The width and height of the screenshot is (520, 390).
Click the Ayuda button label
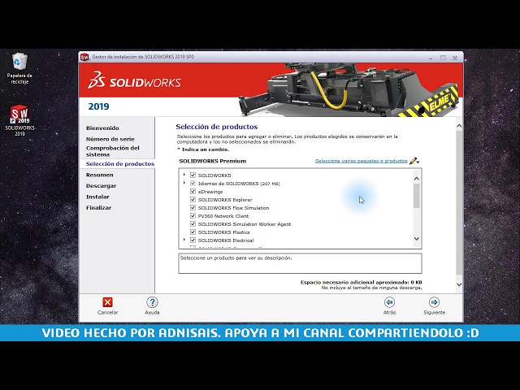(x=152, y=312)
